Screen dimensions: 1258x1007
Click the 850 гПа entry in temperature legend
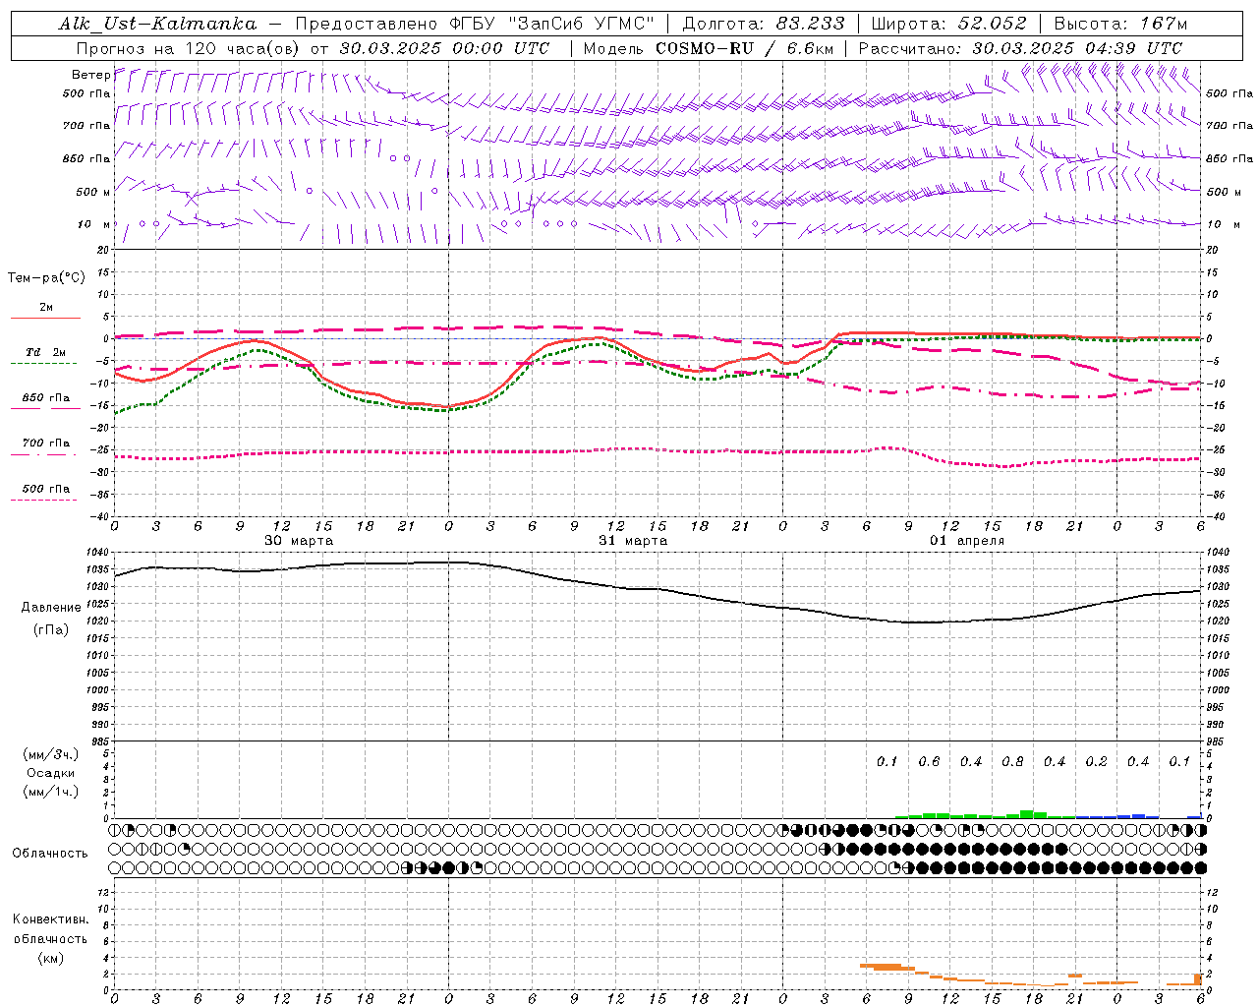click(46, 398)
